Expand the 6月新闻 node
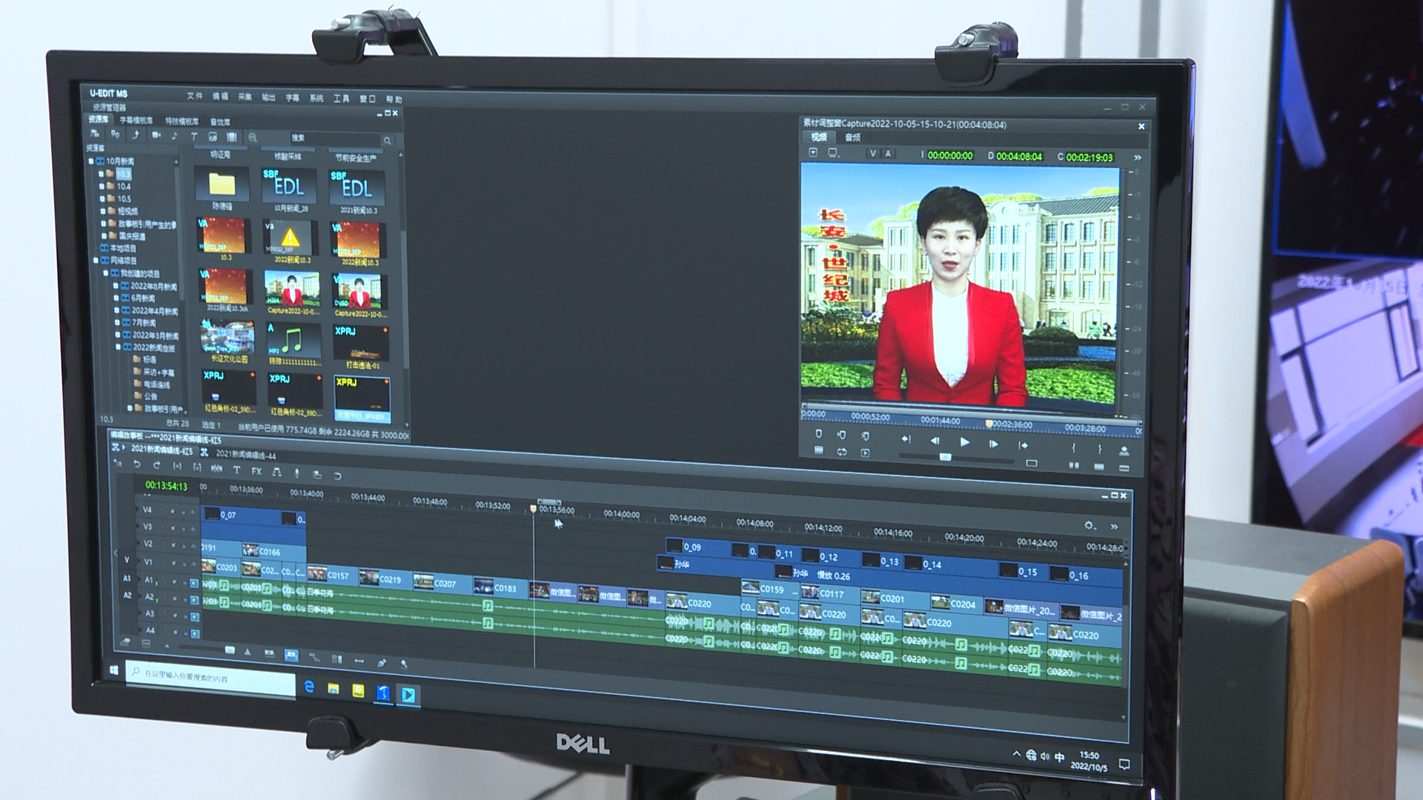This screenshot has width=1423, height=800. pyautogui.click(x=116, y=298)
